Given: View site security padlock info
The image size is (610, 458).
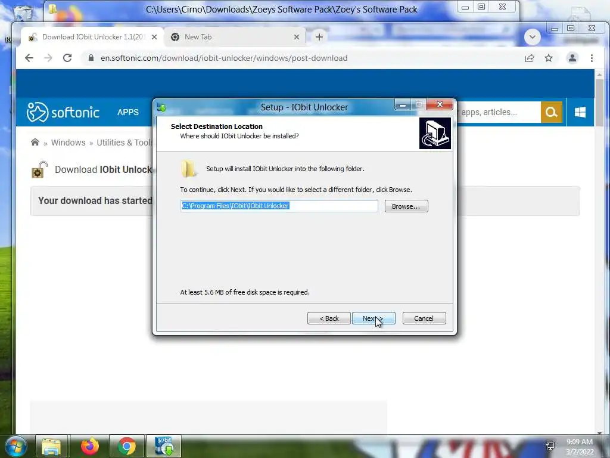Looking at the screenshot, I should pos(91,58).
